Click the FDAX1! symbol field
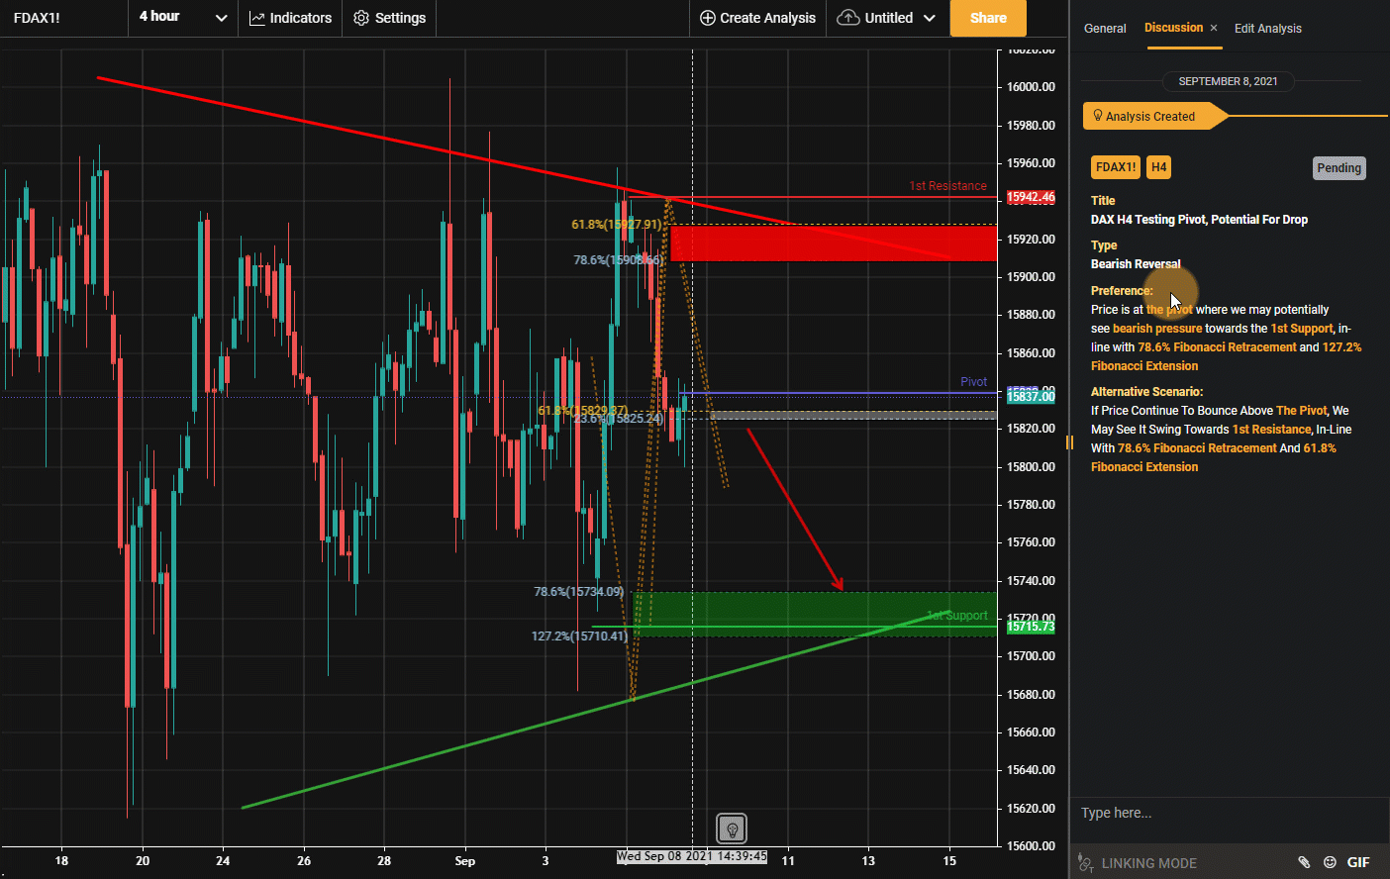 (x=63, y=18)
